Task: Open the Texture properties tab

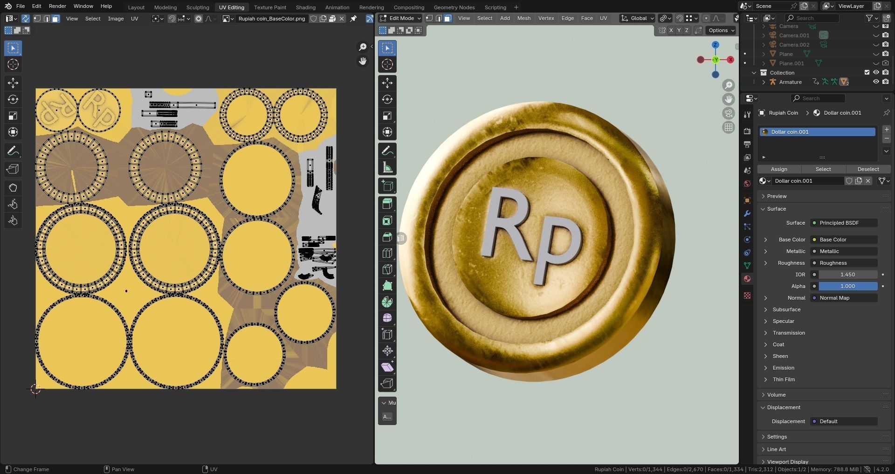Action: pyautogui.click(x=747, y=295)
